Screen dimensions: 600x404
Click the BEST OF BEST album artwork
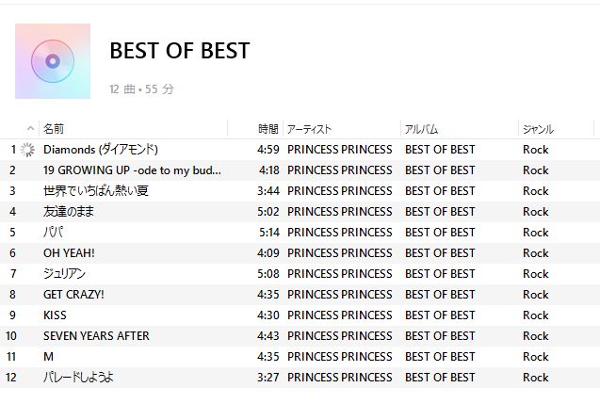[x=53, y=61]
